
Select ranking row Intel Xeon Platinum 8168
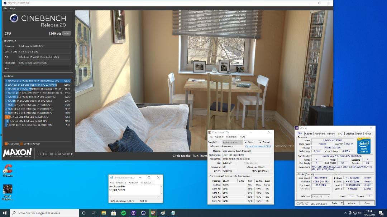click(38, 81)
